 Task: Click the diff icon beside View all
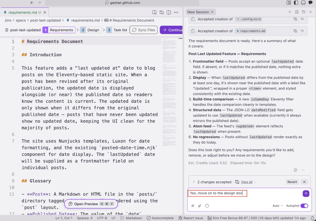point(237,182)
